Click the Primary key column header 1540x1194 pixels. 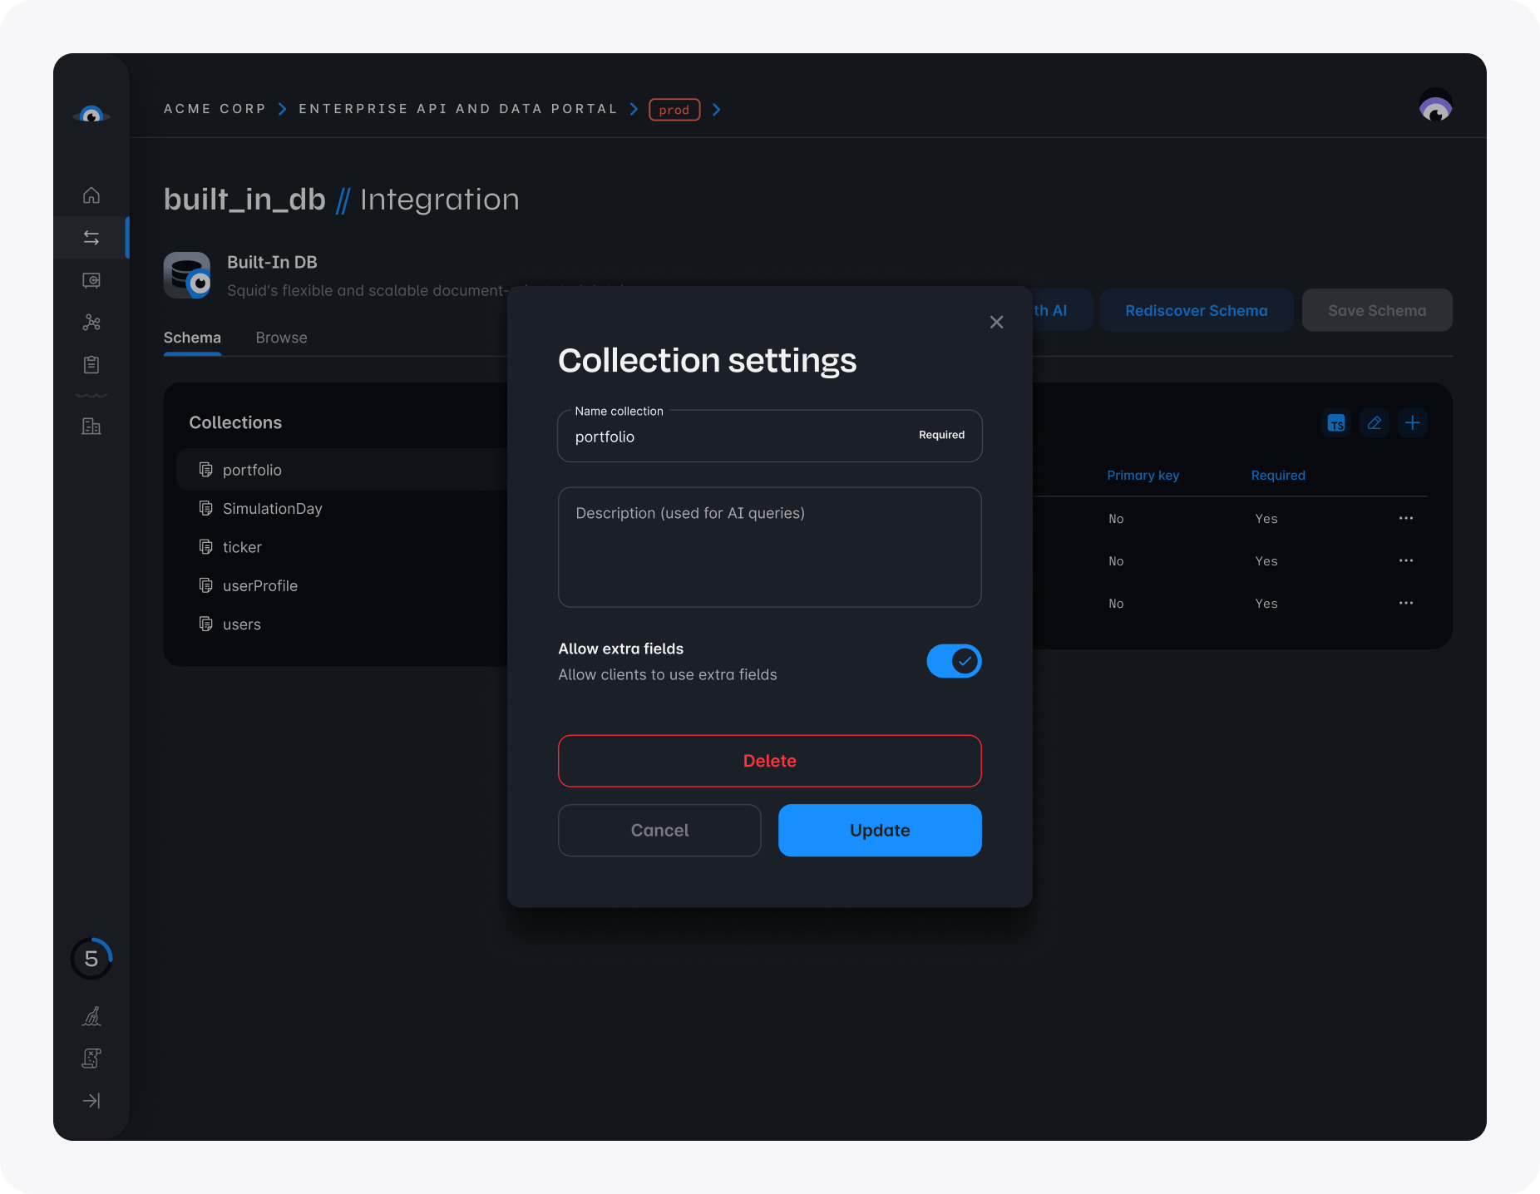[1143, 475]
